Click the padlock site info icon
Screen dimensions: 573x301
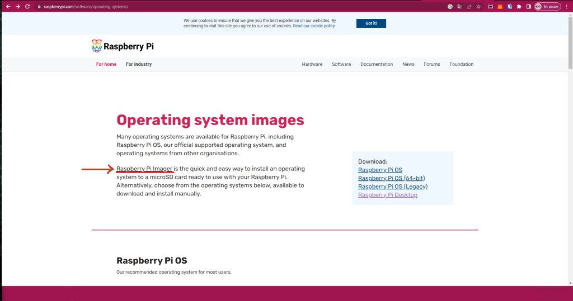[39, 6]
